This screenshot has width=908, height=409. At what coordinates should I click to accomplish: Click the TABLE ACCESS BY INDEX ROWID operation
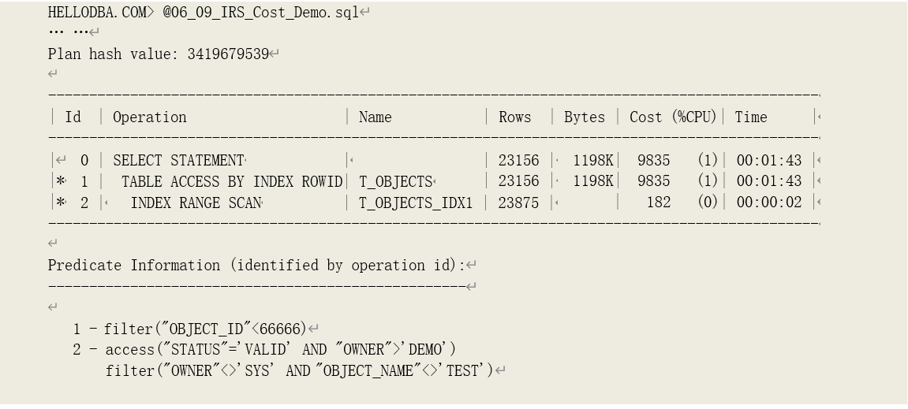click(232, 181)
